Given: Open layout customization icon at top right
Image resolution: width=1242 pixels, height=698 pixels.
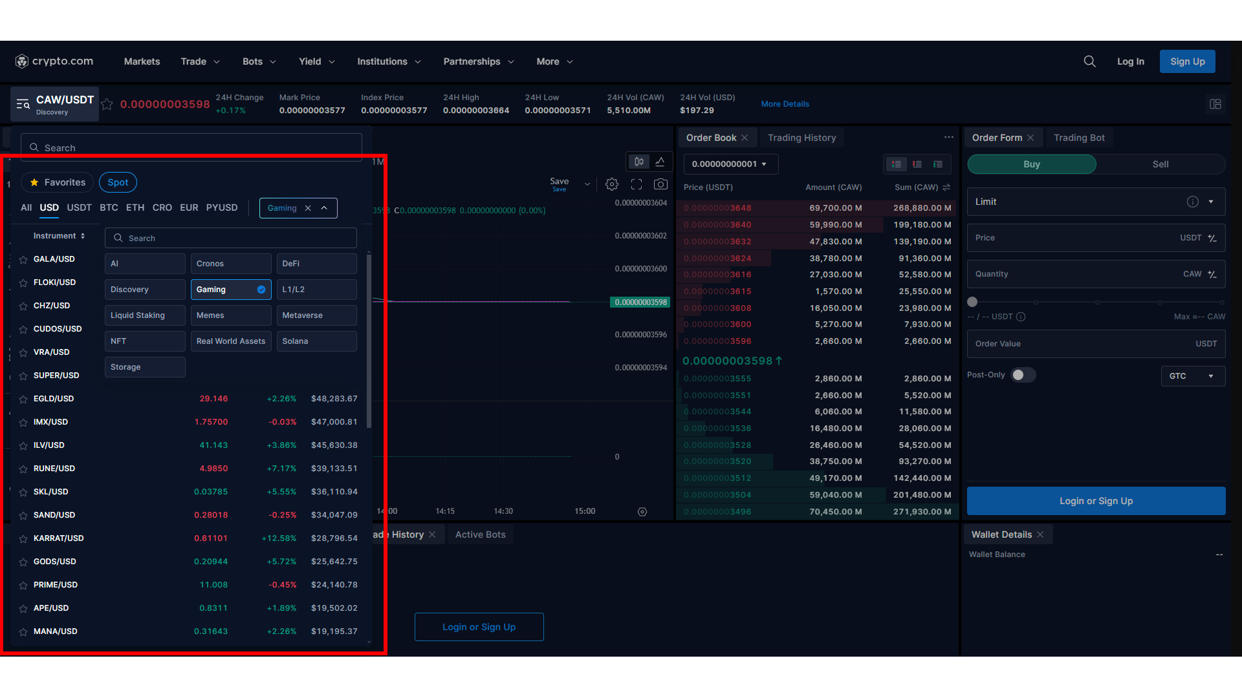Looking at the screenshot, I should click(x=1215, y=104).
